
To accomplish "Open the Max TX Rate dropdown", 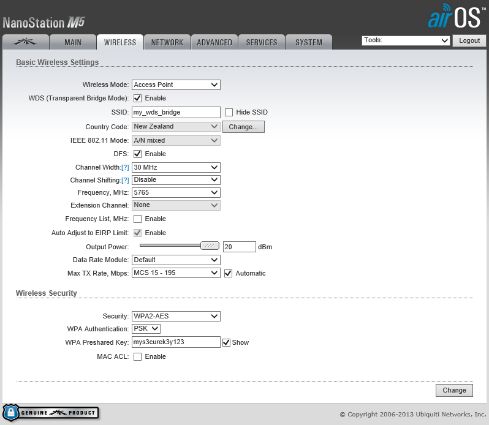I will point(176,273).
